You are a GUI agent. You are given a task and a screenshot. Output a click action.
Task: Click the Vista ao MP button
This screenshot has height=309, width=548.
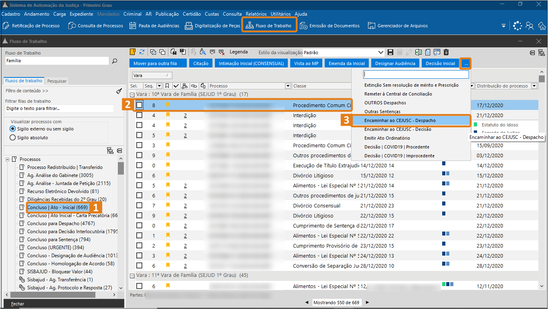pyautogui.click(x=306, y=63)
